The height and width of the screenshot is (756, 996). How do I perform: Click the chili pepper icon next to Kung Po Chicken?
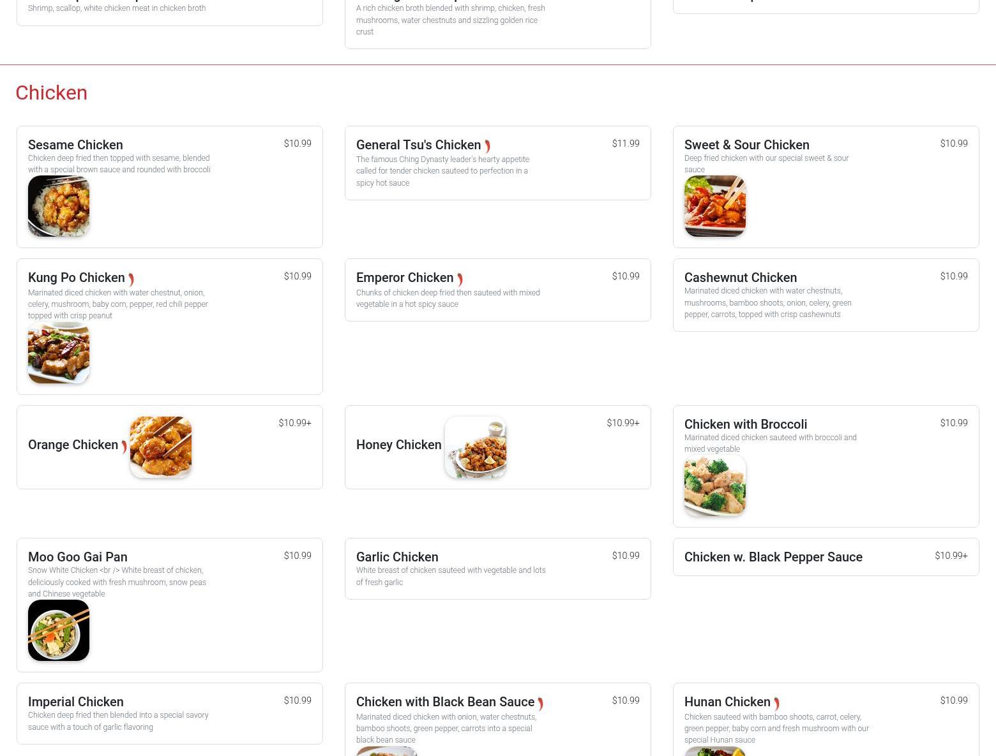(131, 279)
